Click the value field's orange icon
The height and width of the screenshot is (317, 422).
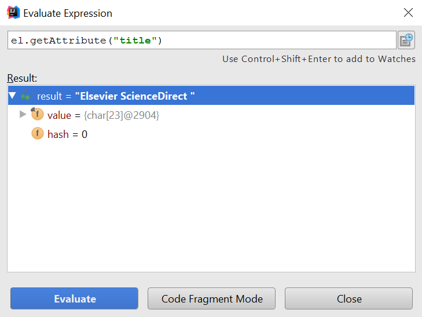pyautogui.click(x=38, y=115)
